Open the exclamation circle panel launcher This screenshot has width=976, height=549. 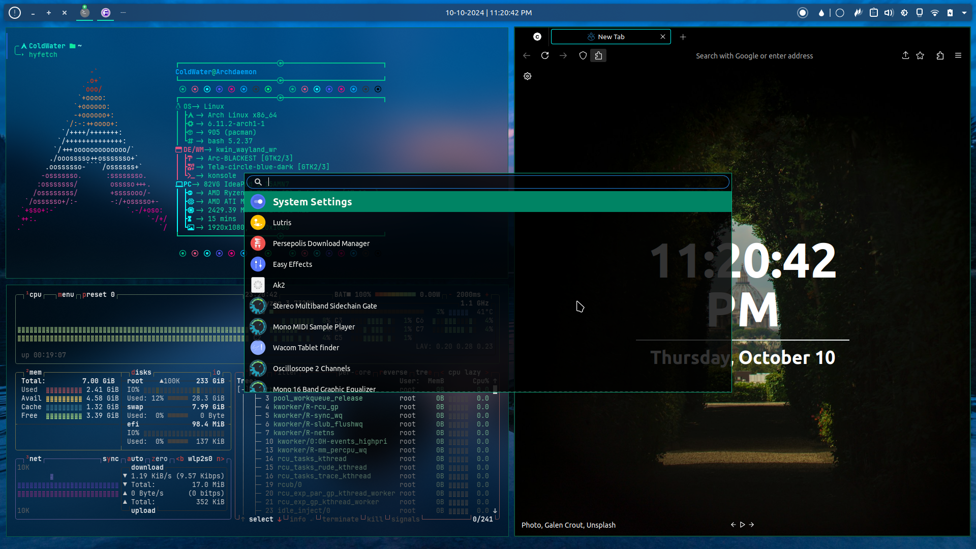pos(15,13)
